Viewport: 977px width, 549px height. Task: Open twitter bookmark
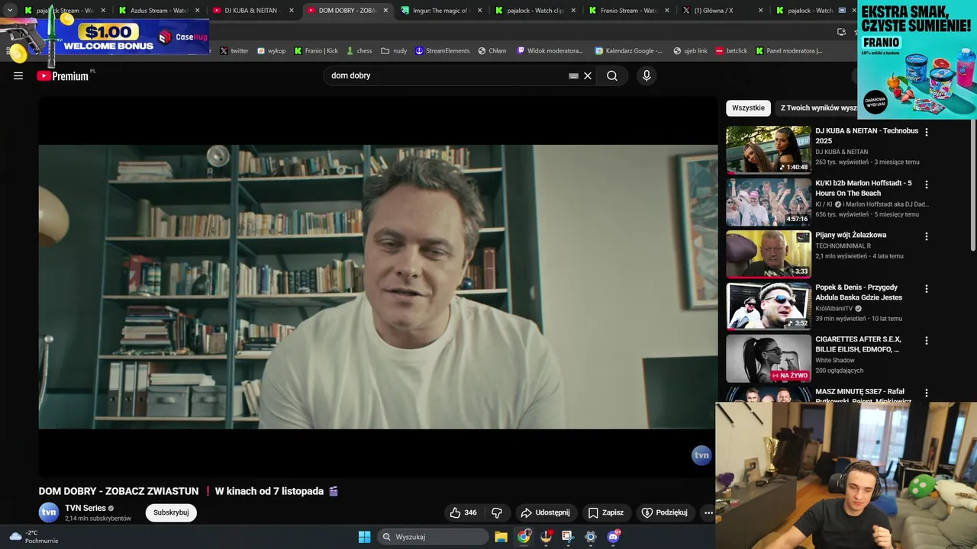click(234, 51)
